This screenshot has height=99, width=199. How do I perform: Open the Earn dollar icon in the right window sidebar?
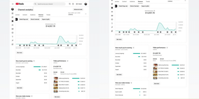pos(112,23)
